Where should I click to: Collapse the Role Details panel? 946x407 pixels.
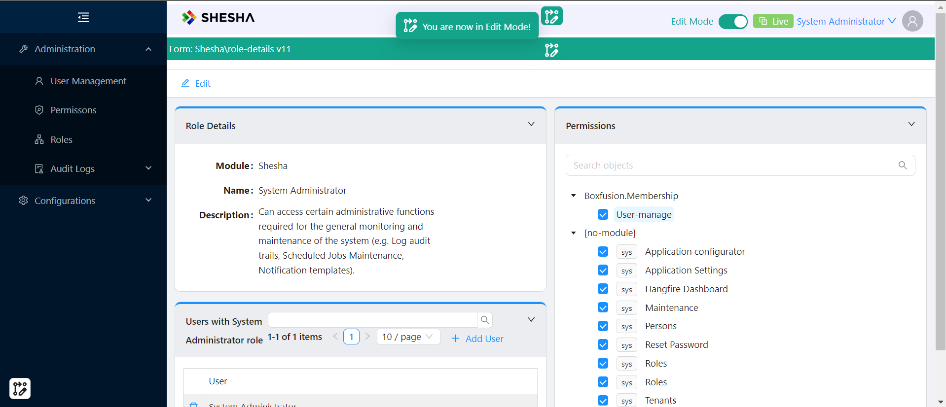[531, 124]
